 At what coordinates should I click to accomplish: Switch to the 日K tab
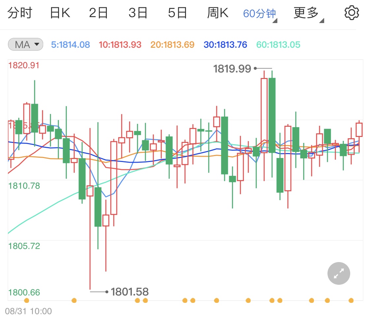pyautogui.click(x=60, y=13)
